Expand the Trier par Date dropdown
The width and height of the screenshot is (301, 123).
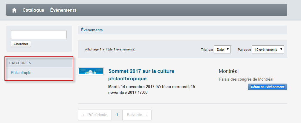point(222,50)
